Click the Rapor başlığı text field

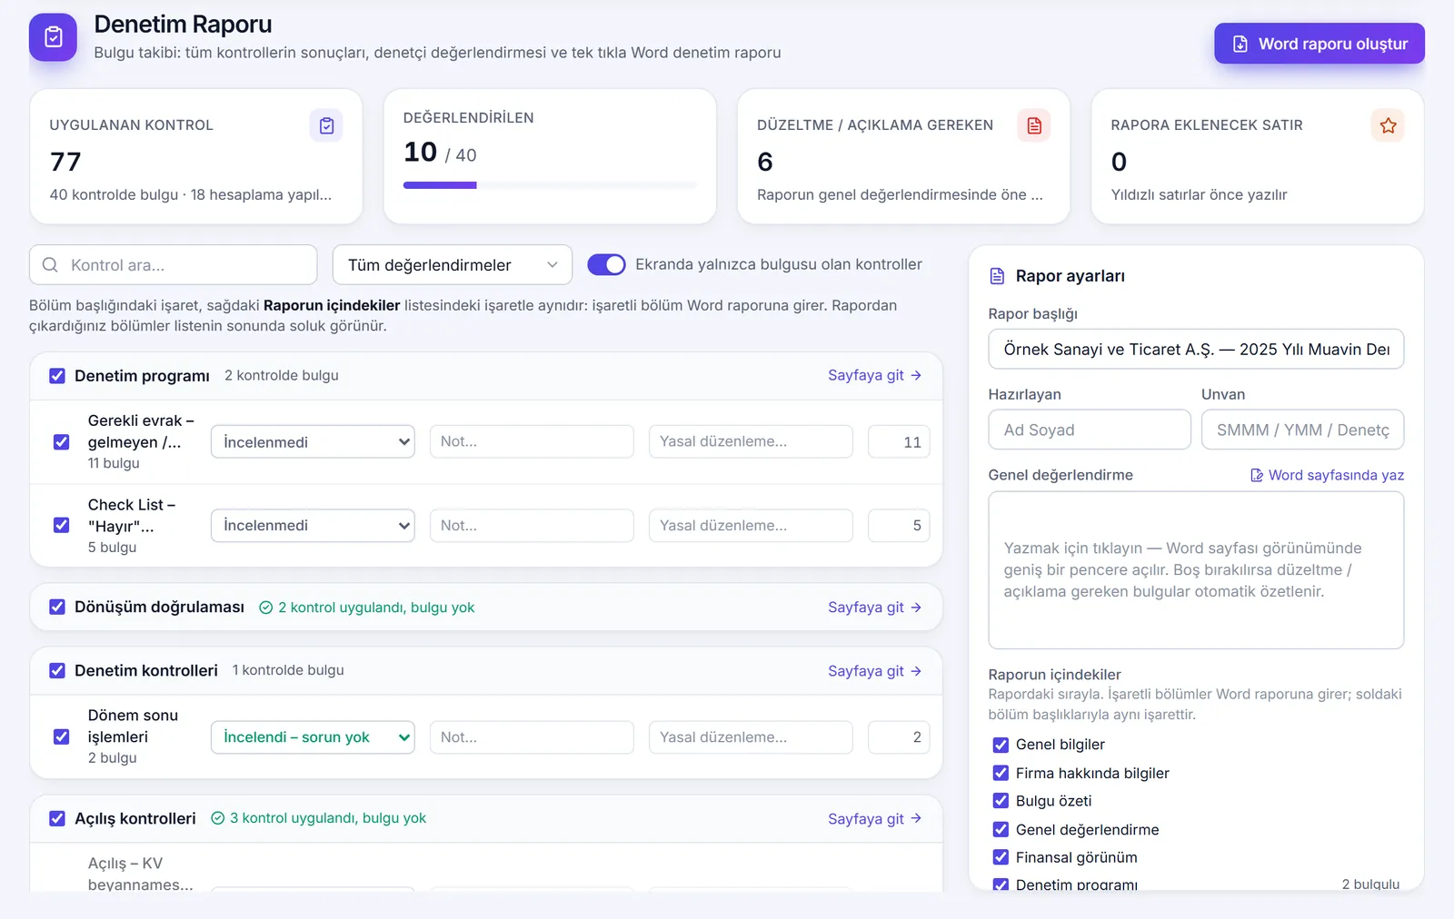click(1196, 350)
